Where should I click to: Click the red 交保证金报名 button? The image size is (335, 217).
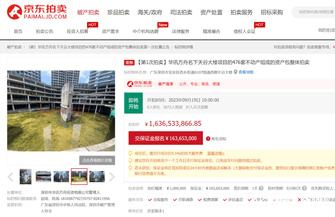[x=165, y=138]
